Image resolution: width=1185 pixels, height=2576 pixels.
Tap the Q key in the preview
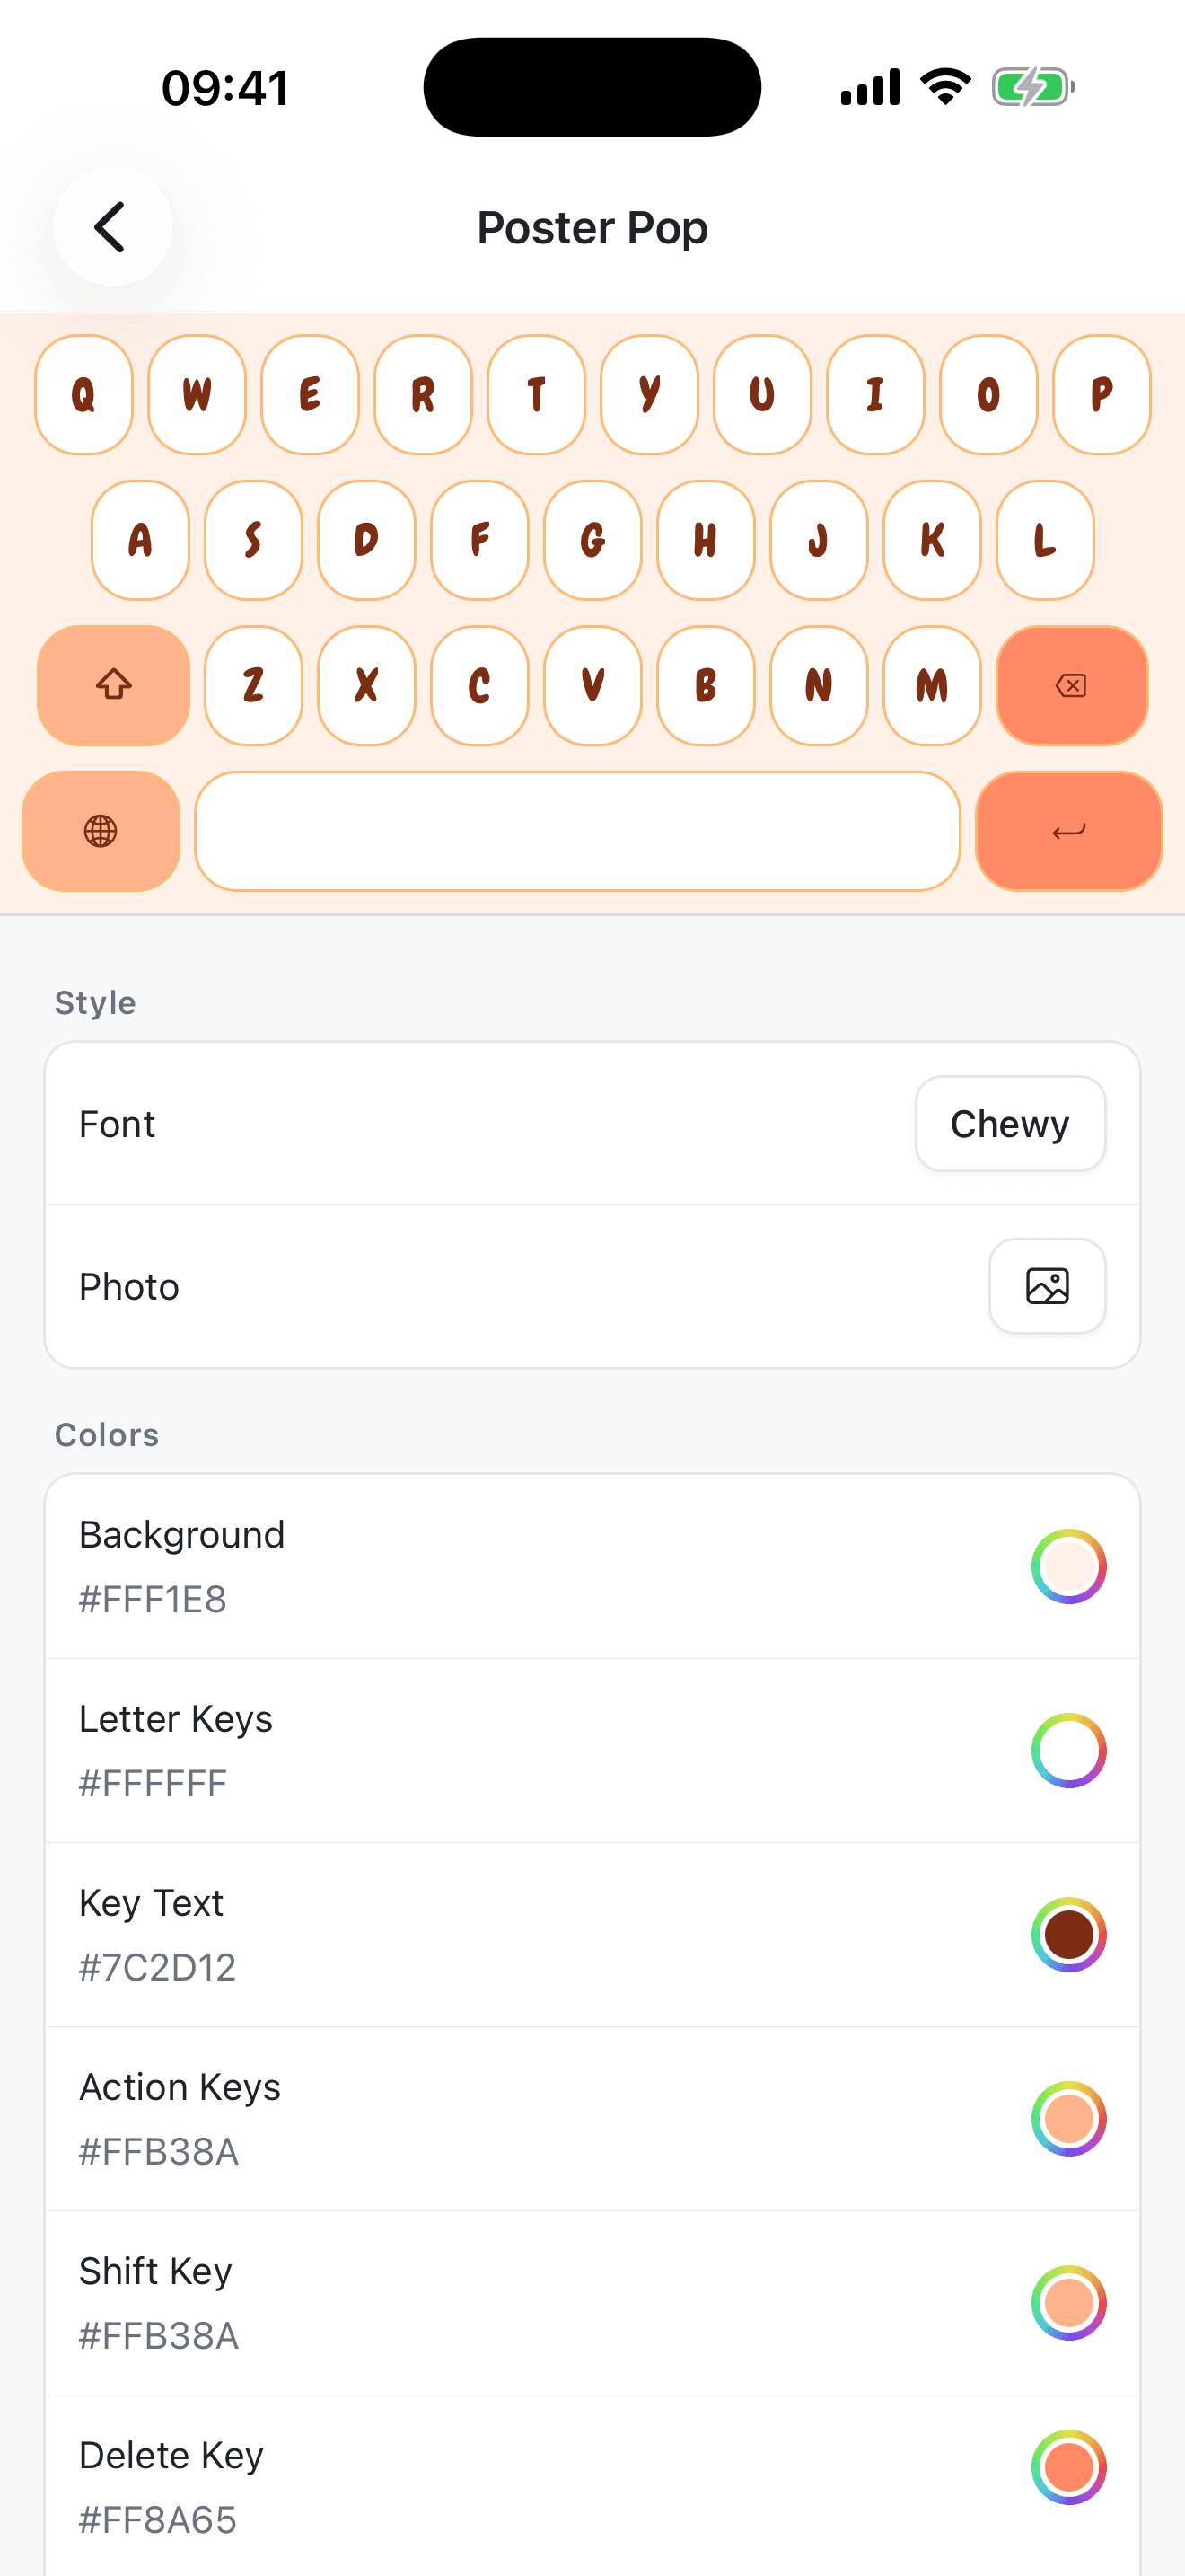(x=83, y=394)
